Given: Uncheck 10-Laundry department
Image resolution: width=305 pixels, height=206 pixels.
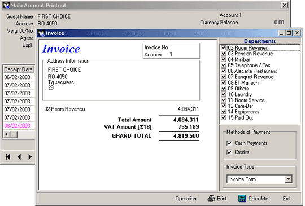Looking at the screenshot, I should tap(224, 94).
